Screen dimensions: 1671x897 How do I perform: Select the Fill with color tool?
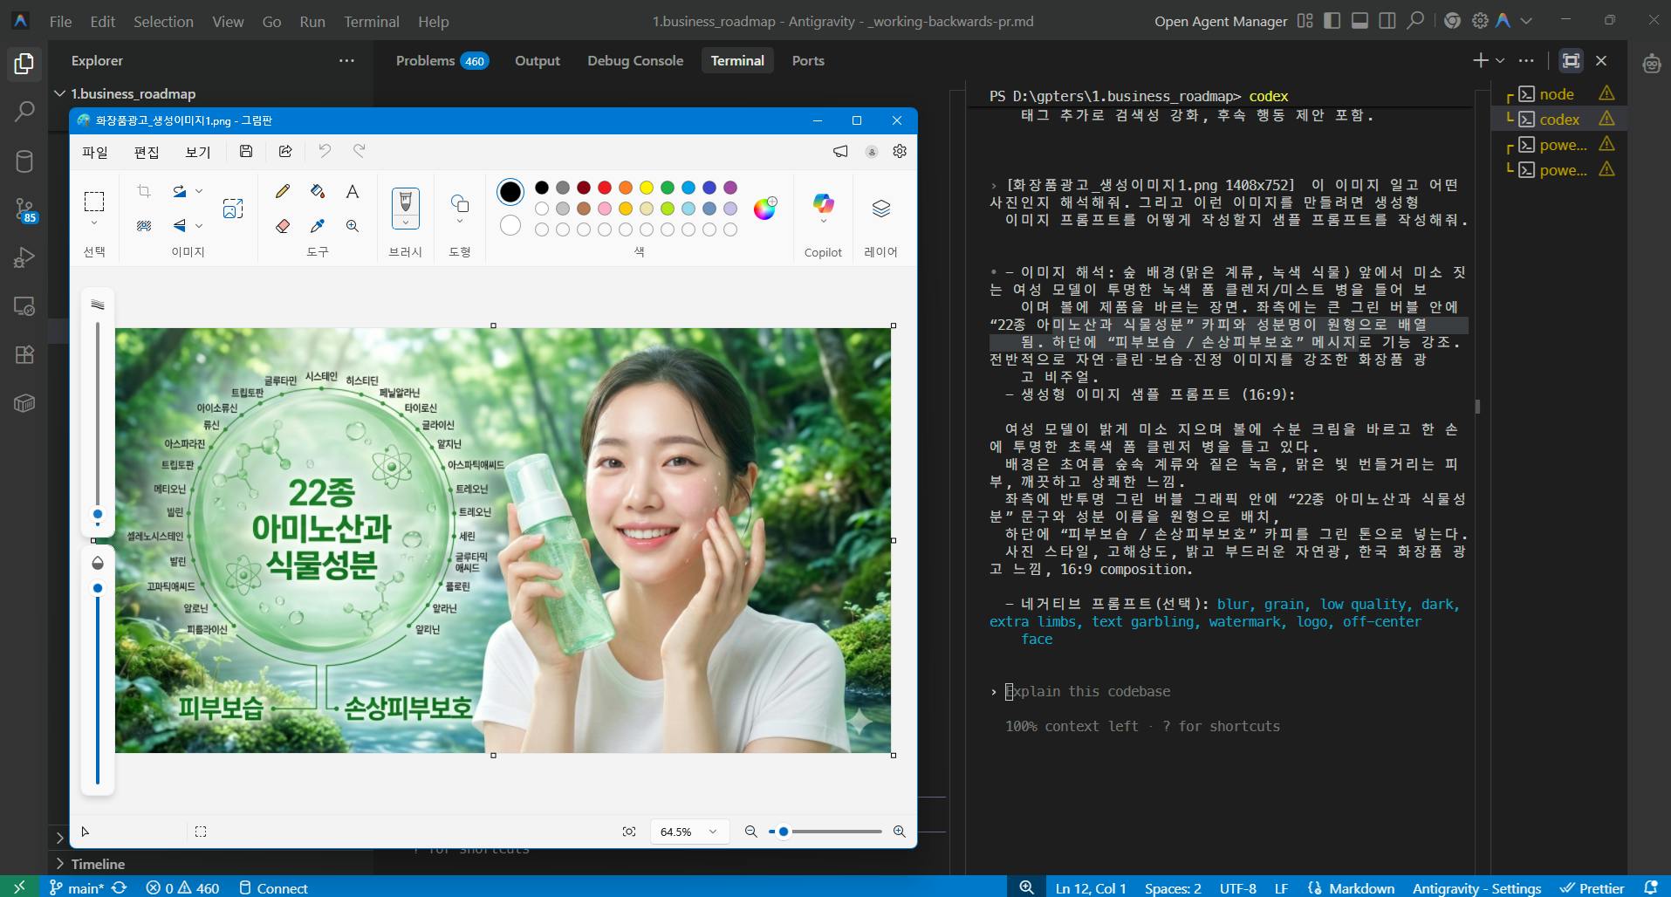[317, 191]
